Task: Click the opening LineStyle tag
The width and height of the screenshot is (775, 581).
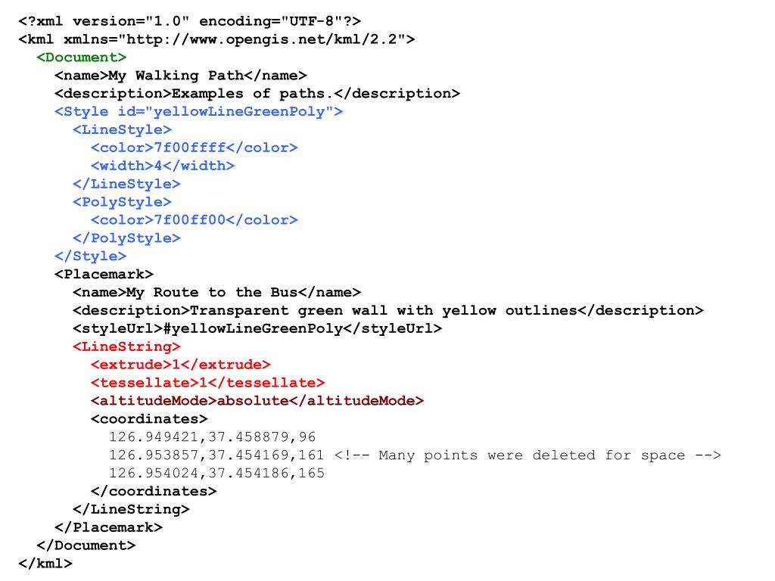Action: (122, 130)
